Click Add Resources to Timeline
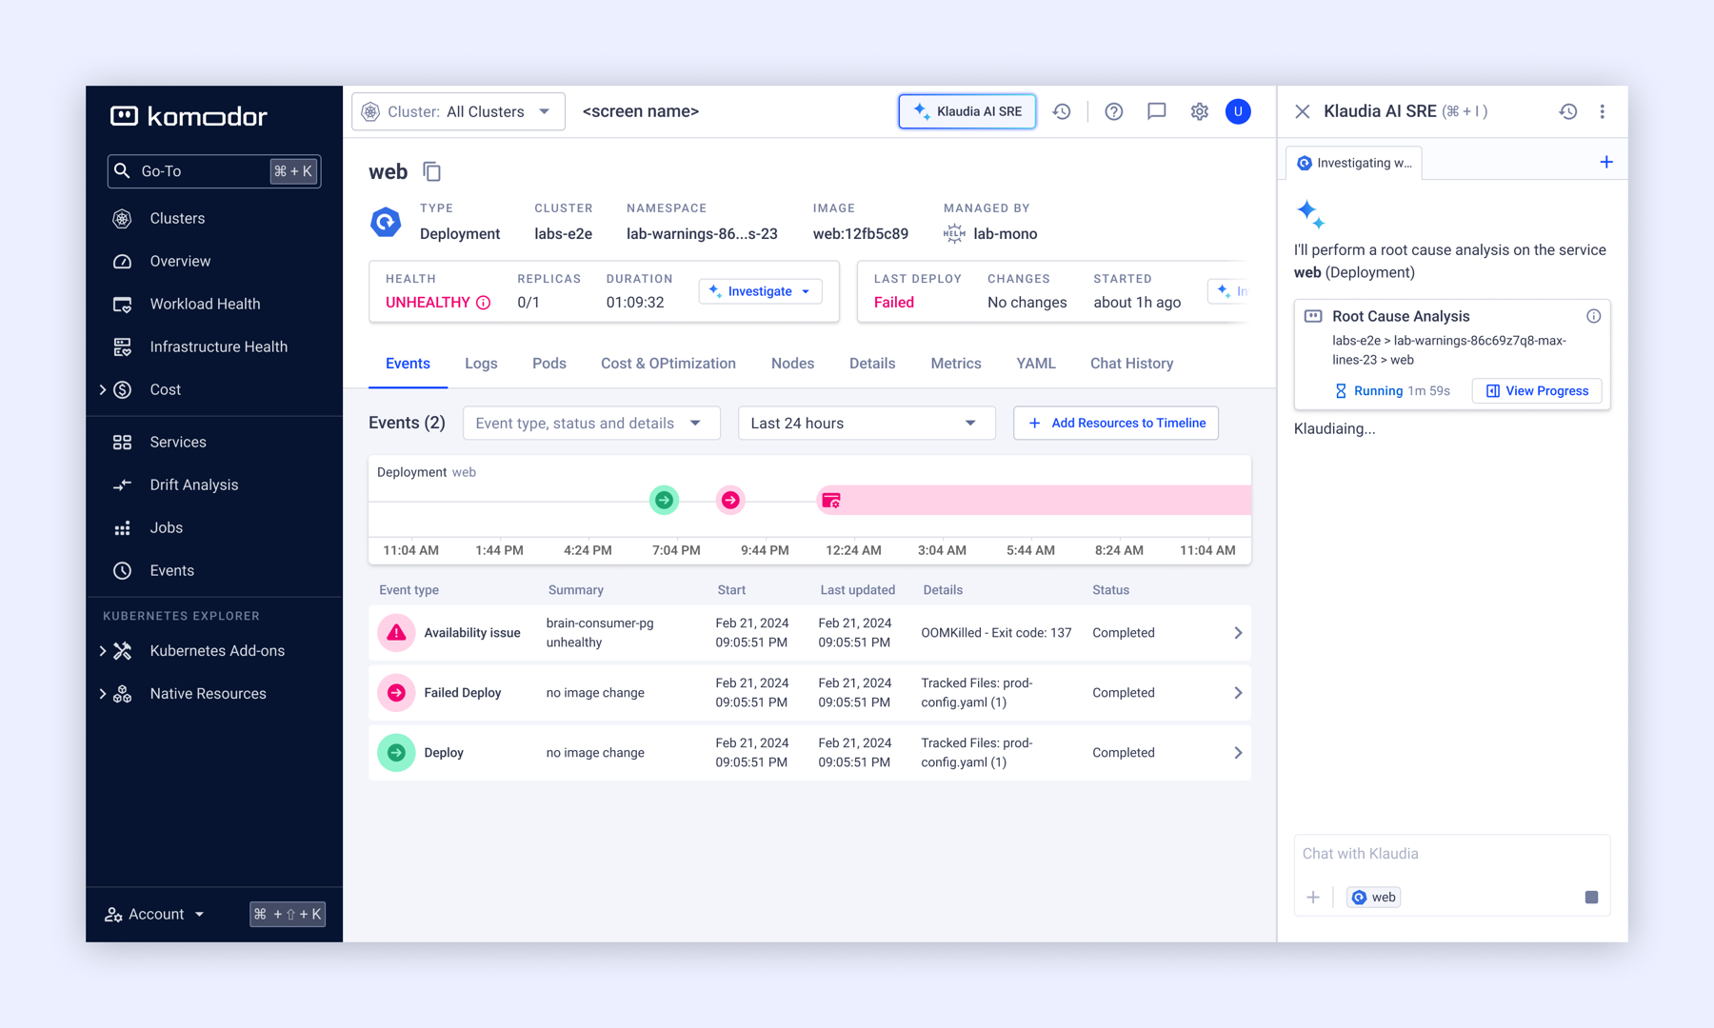 pyautogui.click(x=1116, y=423)
